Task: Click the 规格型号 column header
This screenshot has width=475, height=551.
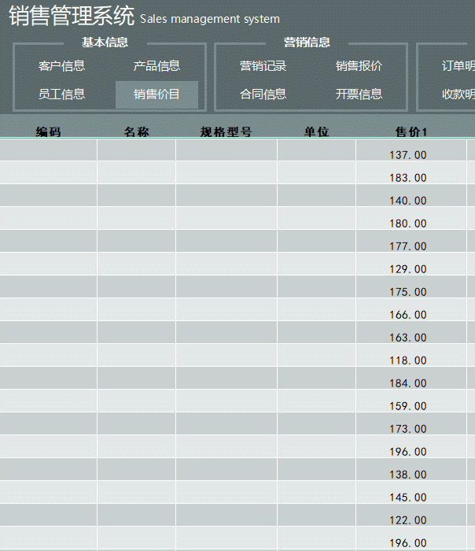Action: tap(226, 131)
